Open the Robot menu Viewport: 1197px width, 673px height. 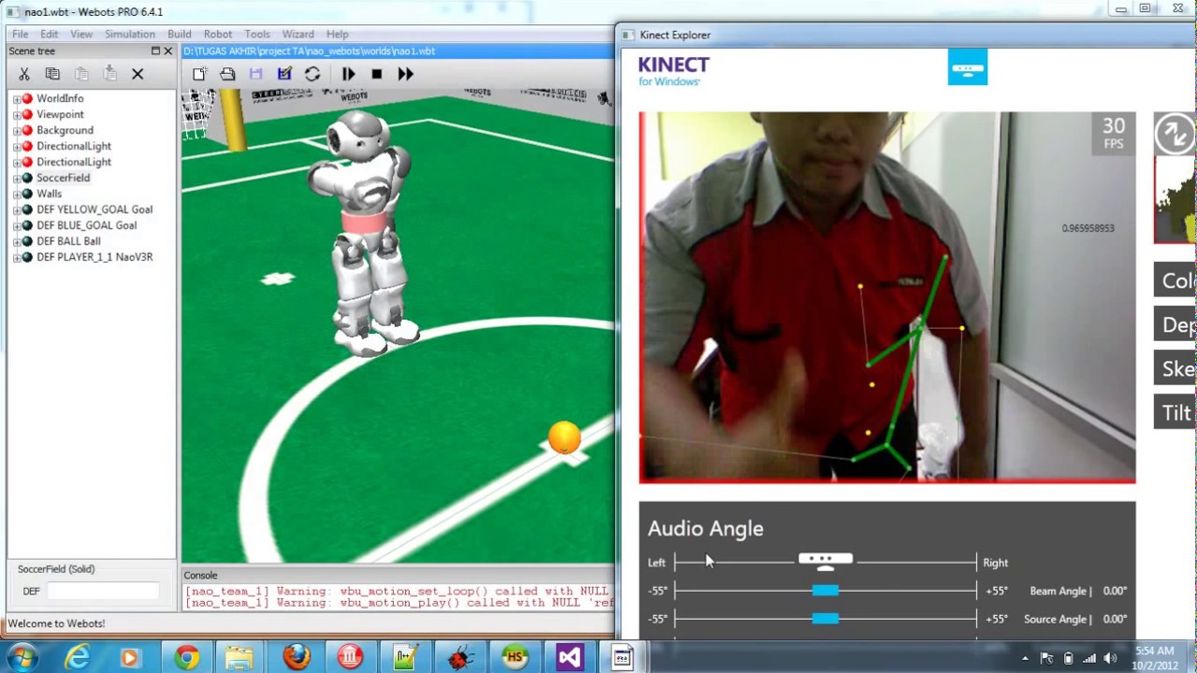218,34
